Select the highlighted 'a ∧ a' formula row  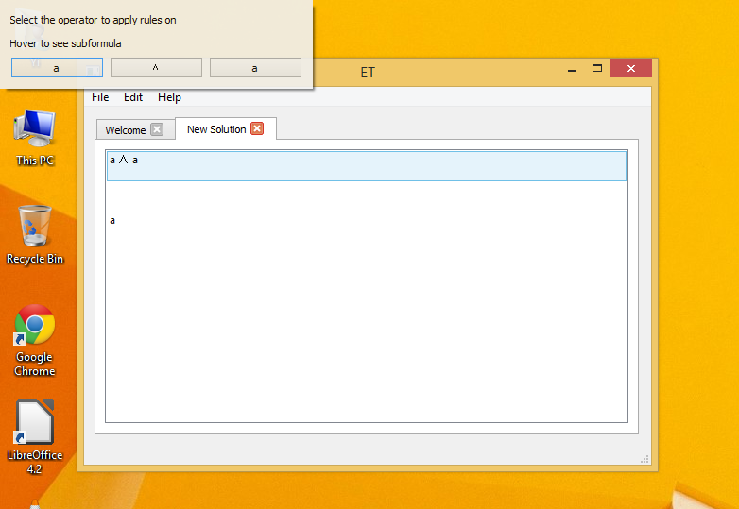point(367,166)
